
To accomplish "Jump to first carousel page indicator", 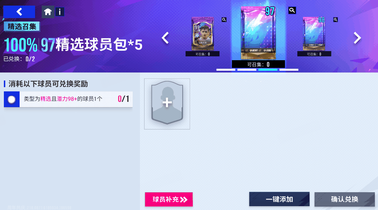I will click(226, 70).
